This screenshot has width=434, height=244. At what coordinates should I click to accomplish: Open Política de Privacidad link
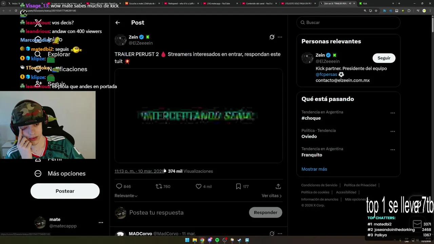point(360,185)
